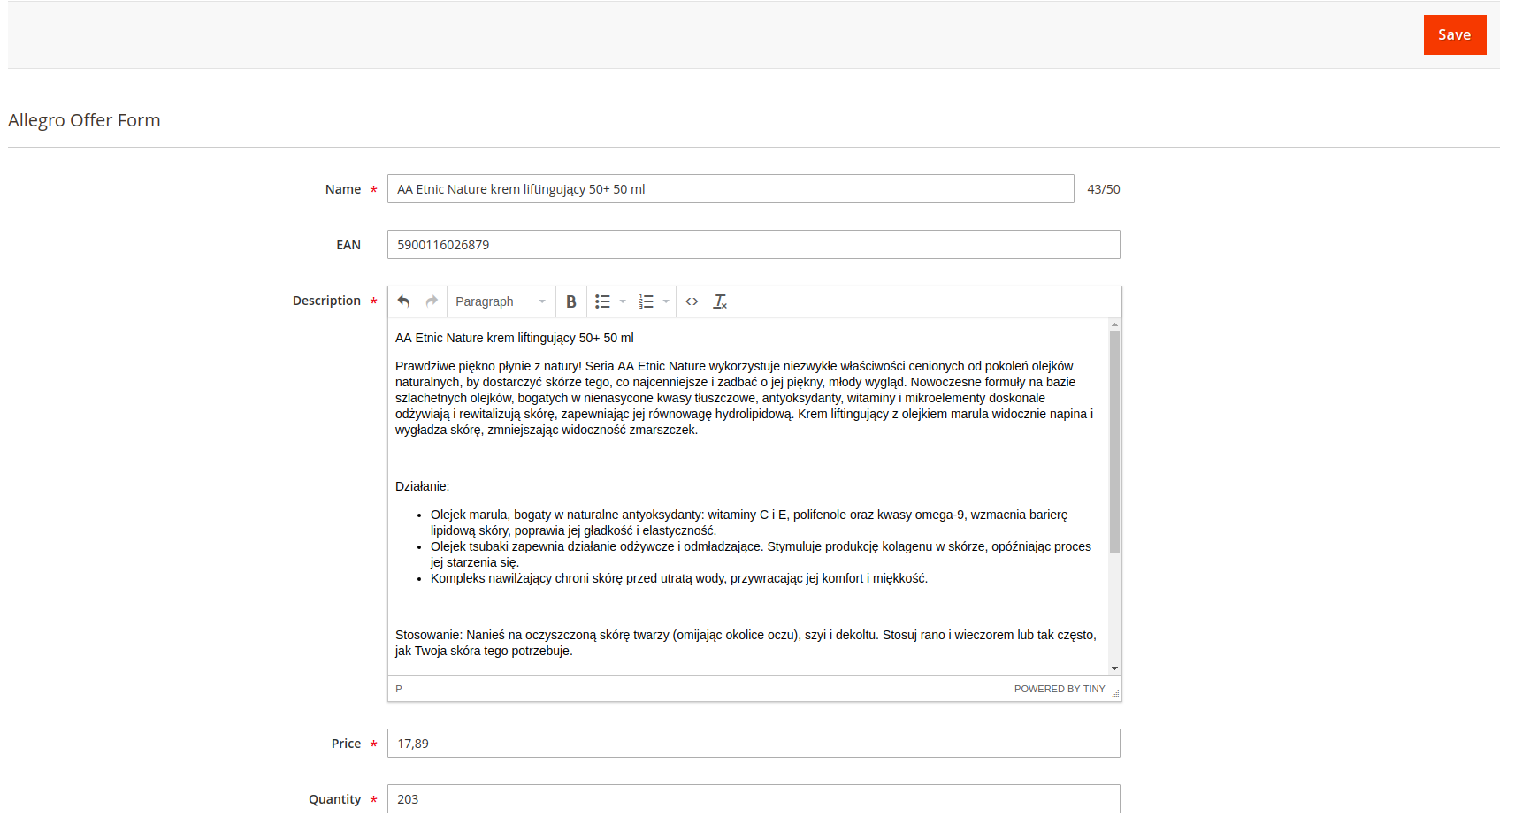Click the redo icon in editor toolbar
1515x824 pixels.
pyautogui.click(x=432, y=301)
